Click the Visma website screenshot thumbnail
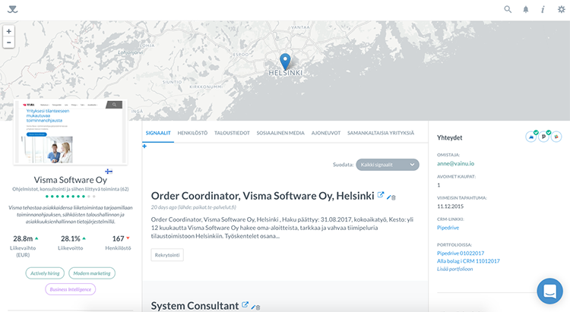Screen dimensions: 570x312 pyautogui.click(x=71, y=132)
